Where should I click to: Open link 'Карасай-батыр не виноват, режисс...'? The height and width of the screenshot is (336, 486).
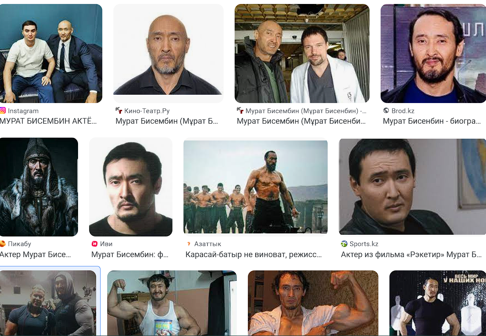[254, 255]
